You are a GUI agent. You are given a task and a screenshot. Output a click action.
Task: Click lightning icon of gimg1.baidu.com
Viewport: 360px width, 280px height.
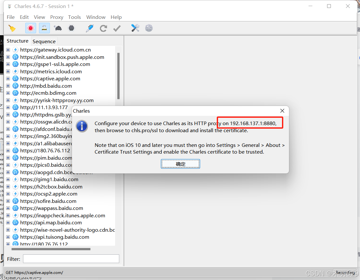[15, 179]
